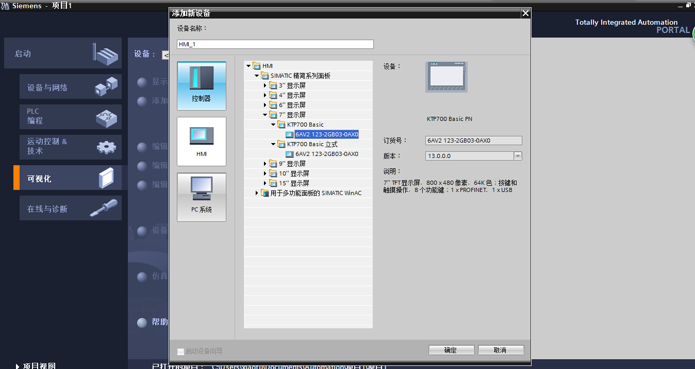Screen dimensions: 695x369
Task: Click the folder icon beside 15'' 显示屏
Action: coord(273,183)
